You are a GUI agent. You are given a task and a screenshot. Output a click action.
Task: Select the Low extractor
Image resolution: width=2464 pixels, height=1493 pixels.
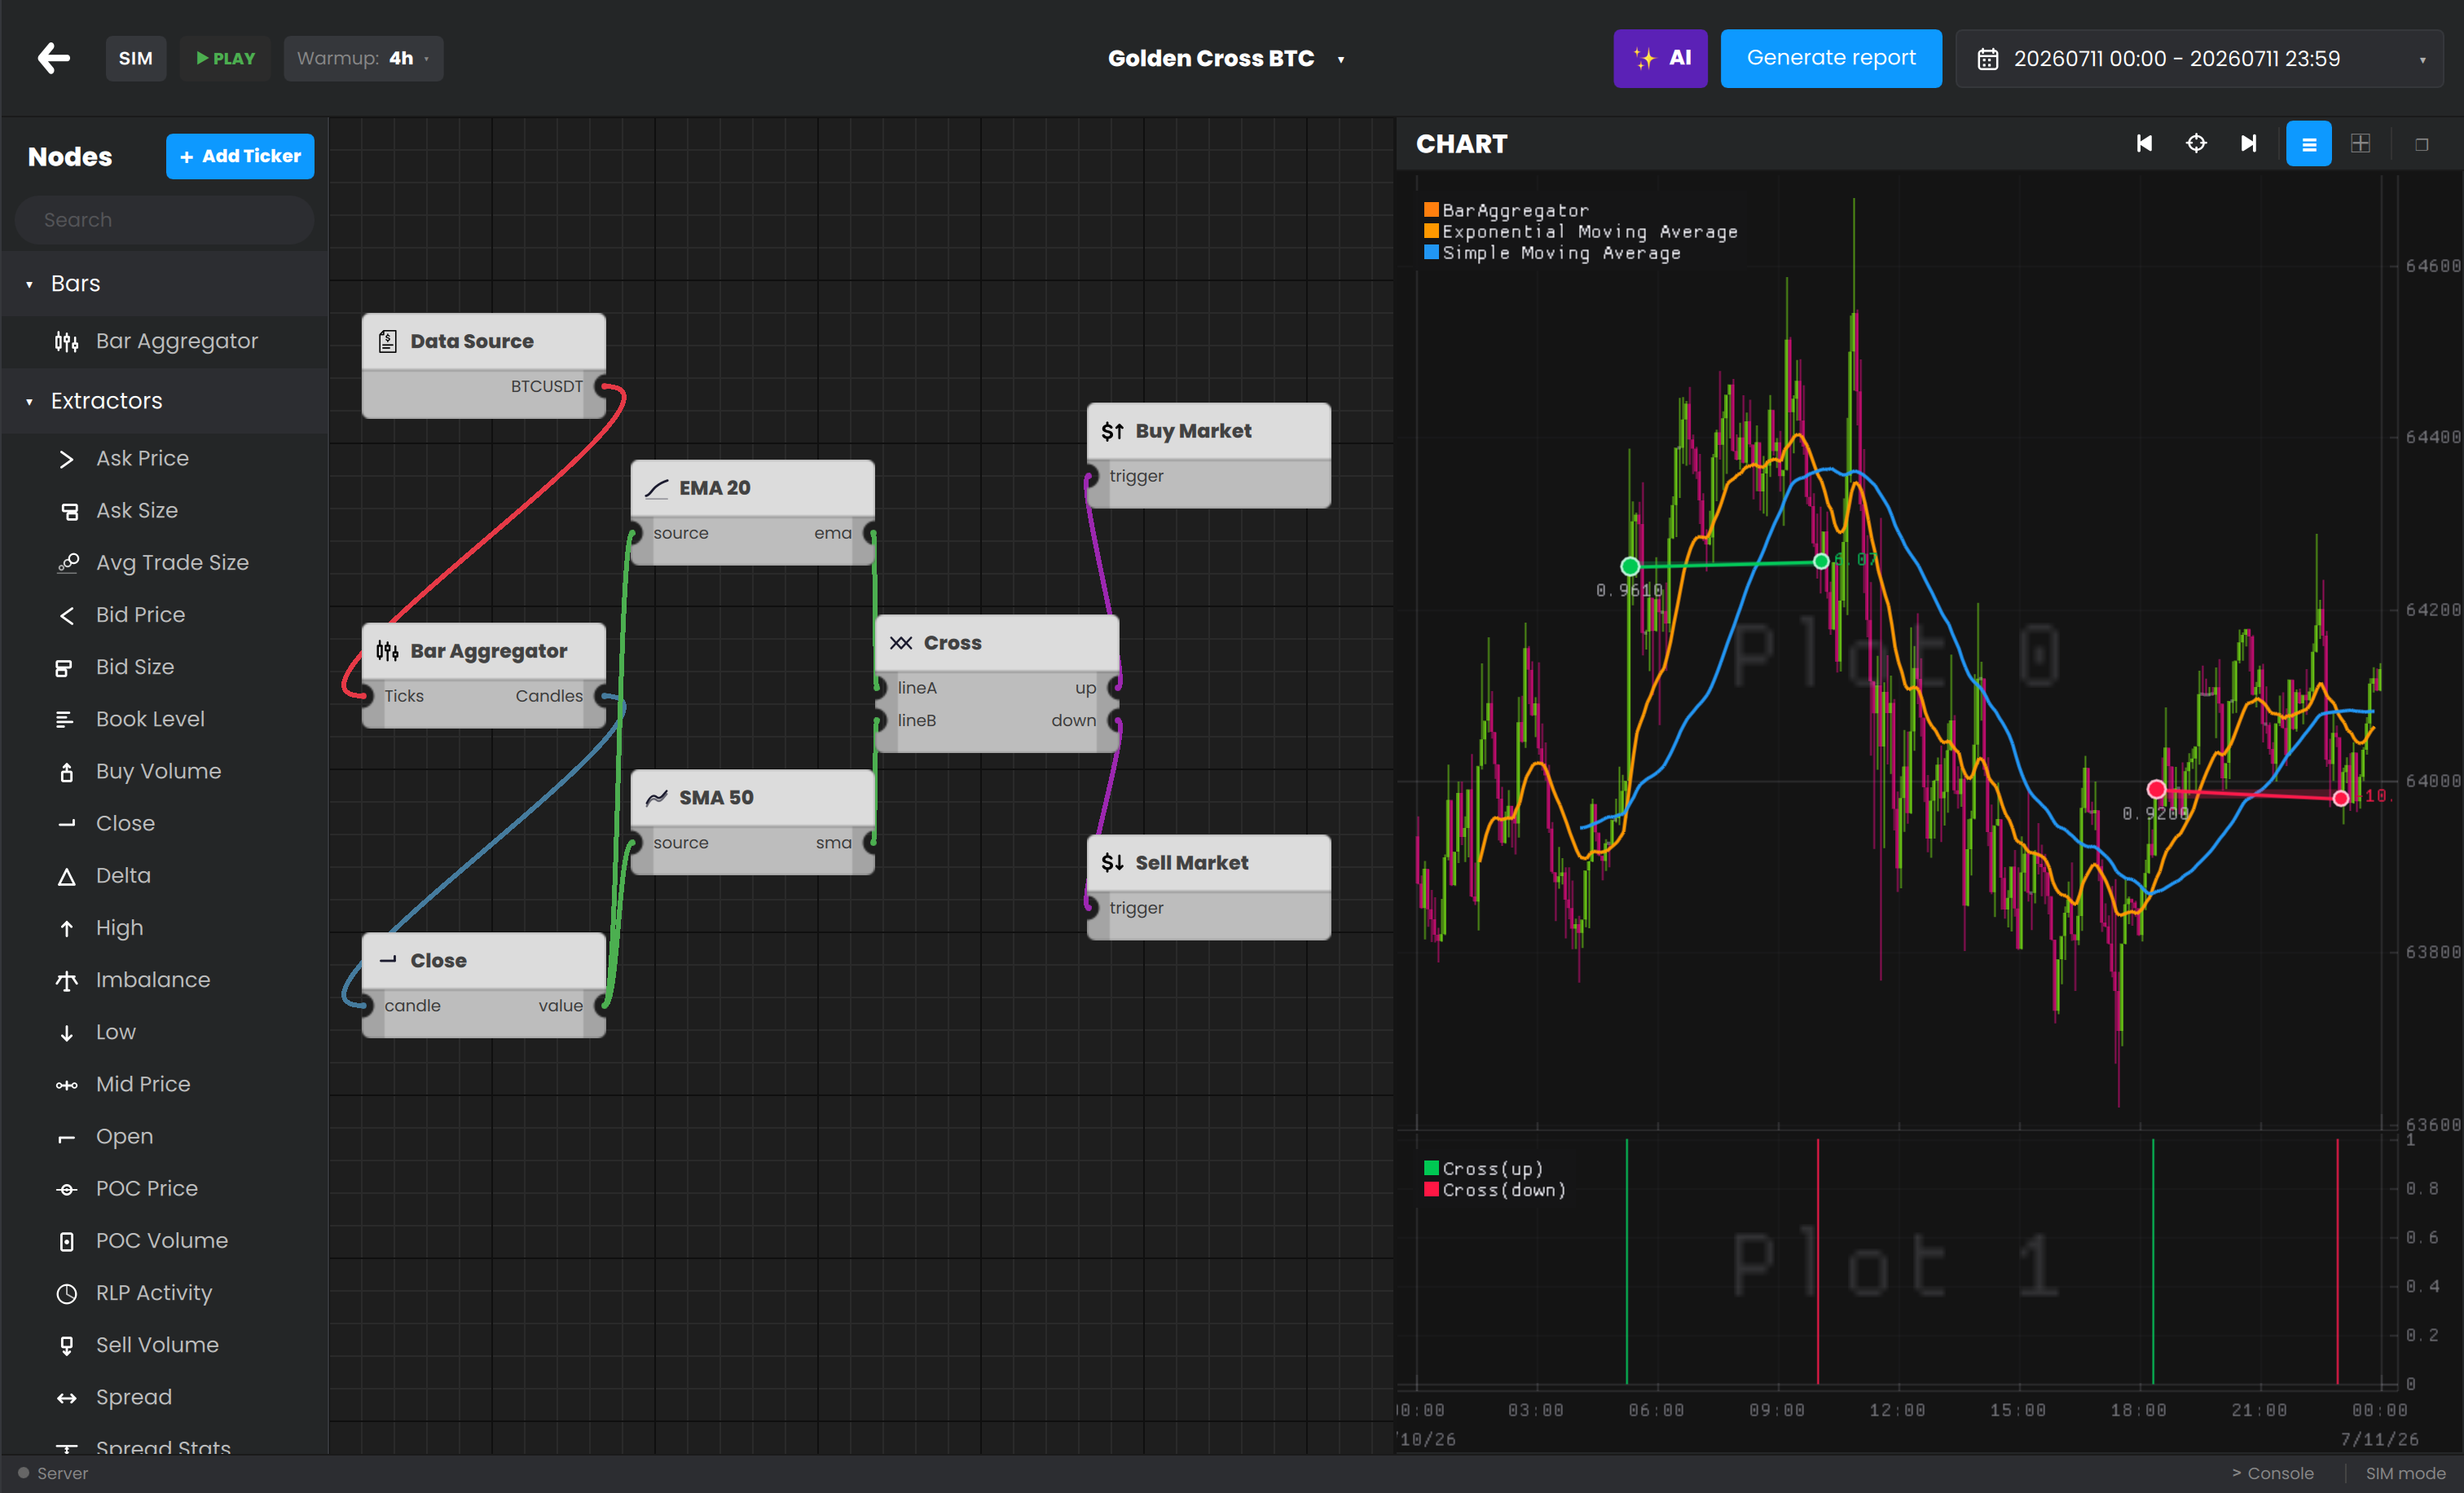[x=164, y=1032]
